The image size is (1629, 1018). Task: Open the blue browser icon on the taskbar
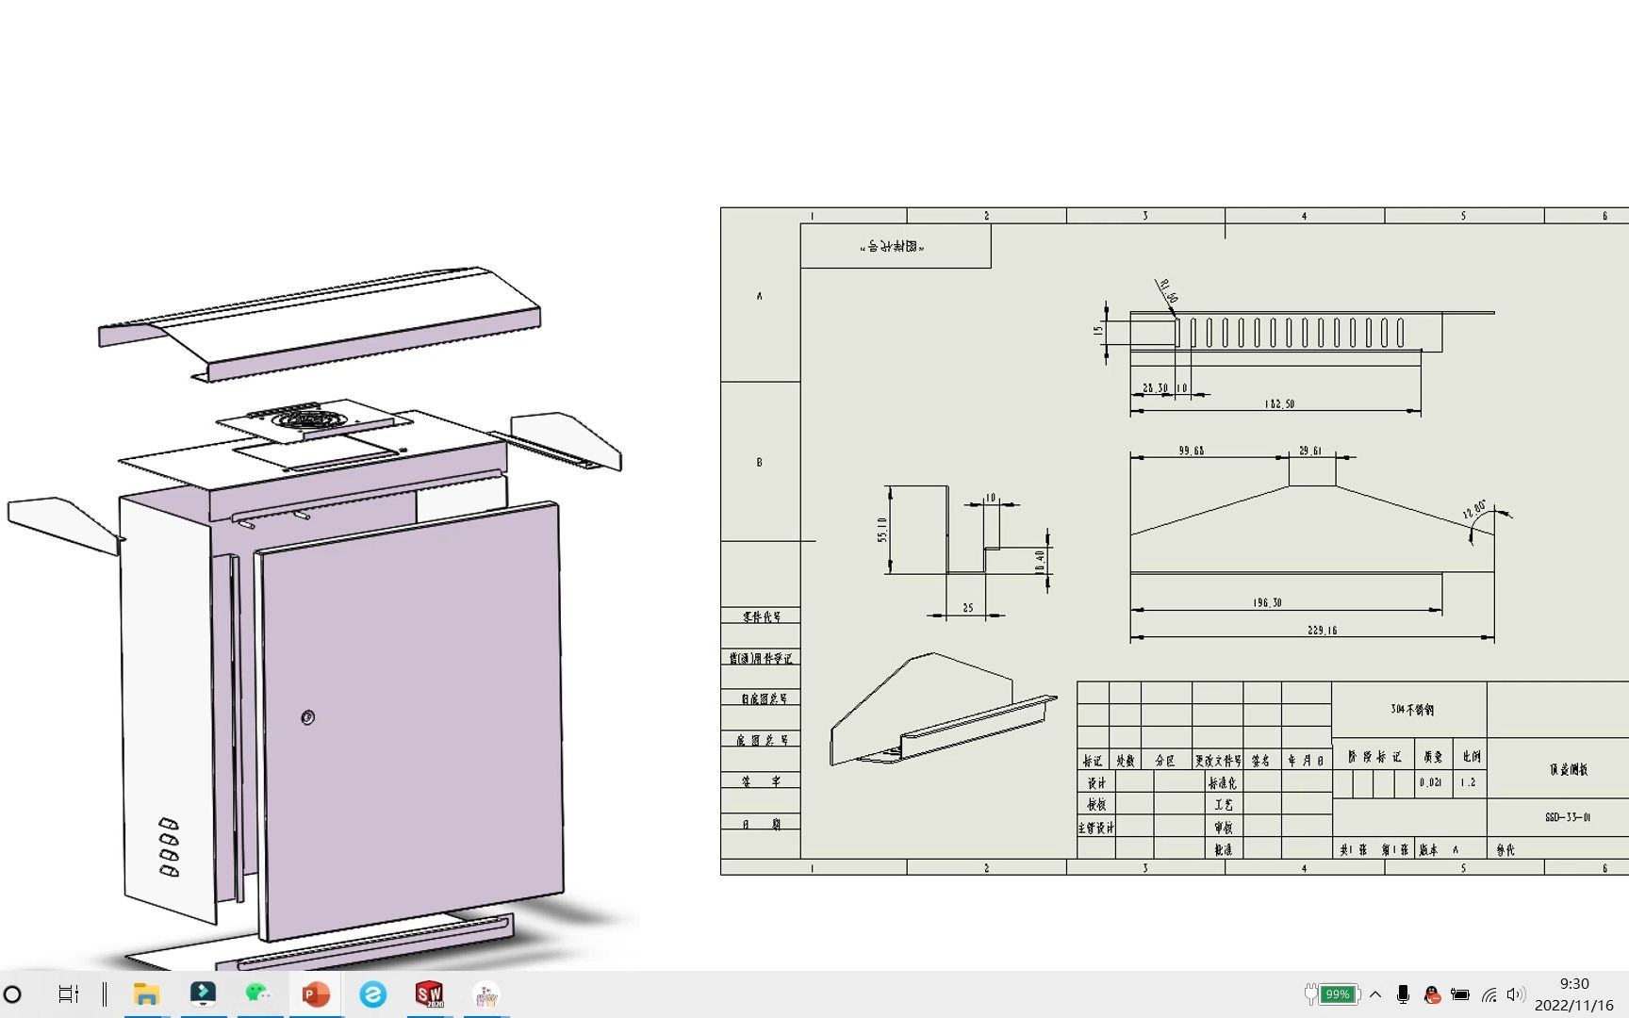(x=371, y=994)
